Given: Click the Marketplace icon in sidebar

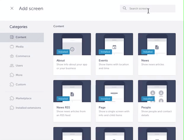Looking at the screenshot, I should coord(12,98).
